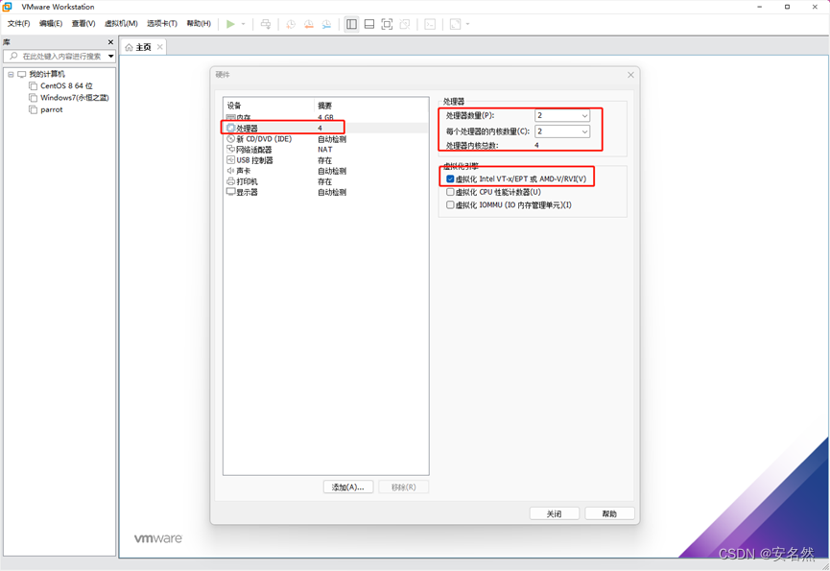Screen dimensions: 830x571
Task: Select the 网络适配器 network adapter row
Action: [x=325, y=150]
